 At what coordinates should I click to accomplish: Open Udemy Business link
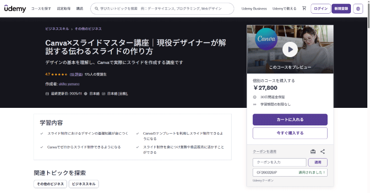tap(254, 8)
